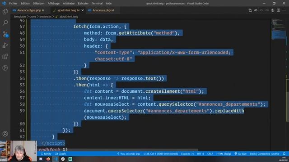Change the CRLF end-of-line sequence
The height and width of the screenshot is (162, 289).
pyautogui.click(x=210, y=154)
